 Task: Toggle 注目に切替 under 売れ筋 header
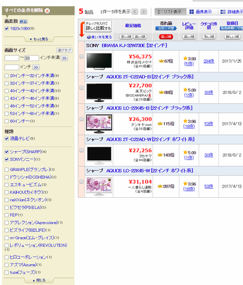pos(166,28)
